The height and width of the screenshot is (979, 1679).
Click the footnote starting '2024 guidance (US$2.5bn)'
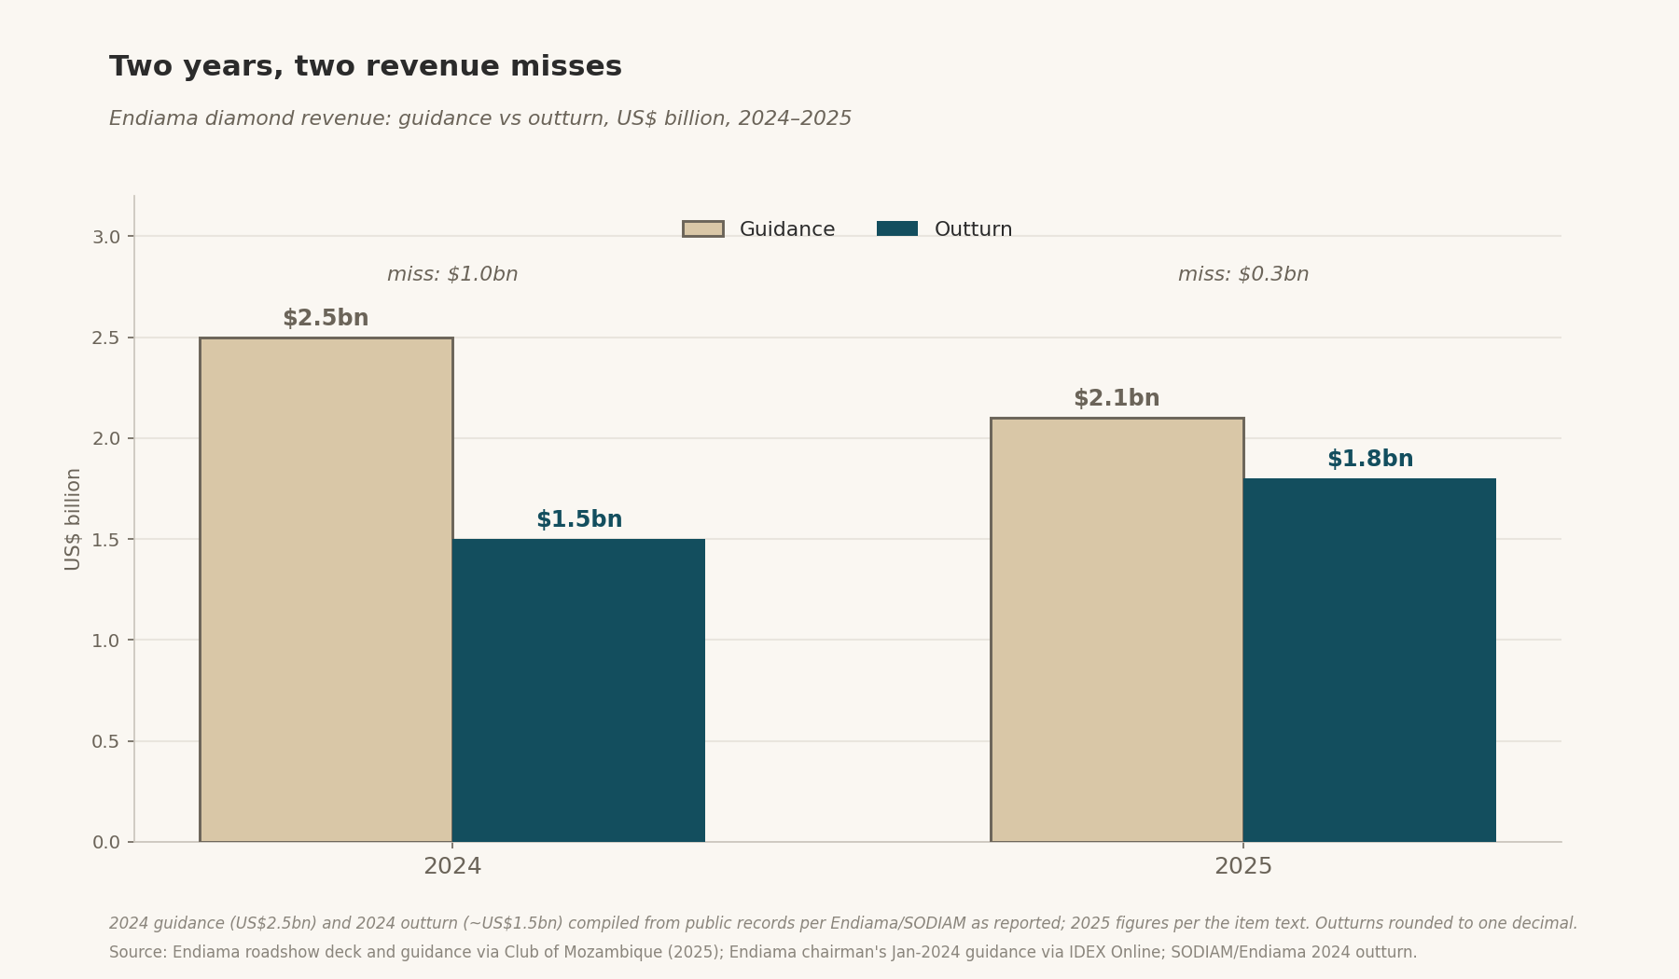[x=843, y=923]
